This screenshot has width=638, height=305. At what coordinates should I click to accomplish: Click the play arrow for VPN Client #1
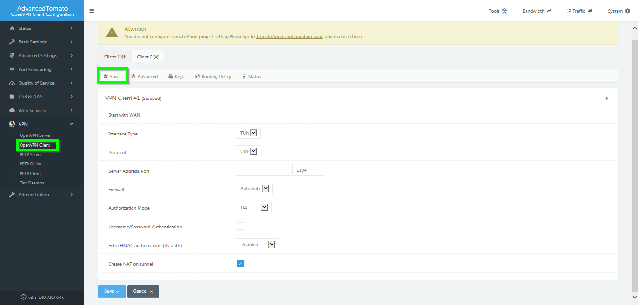click(607, 99)
